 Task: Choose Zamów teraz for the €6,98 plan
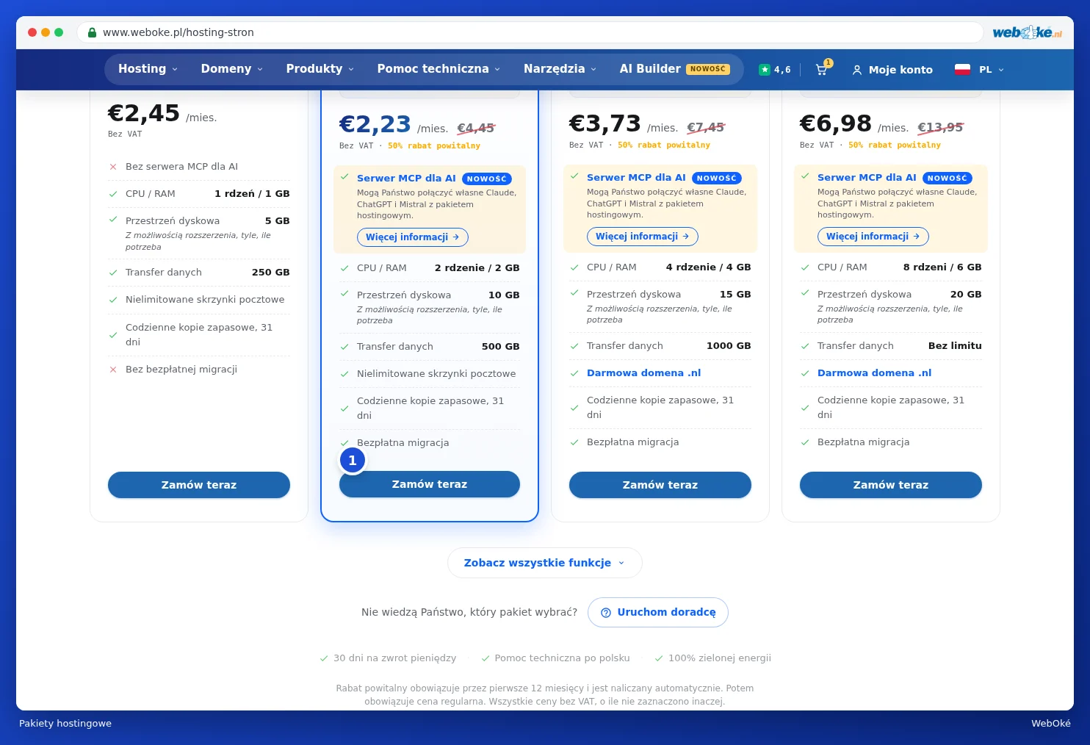[x=891, y=485]
